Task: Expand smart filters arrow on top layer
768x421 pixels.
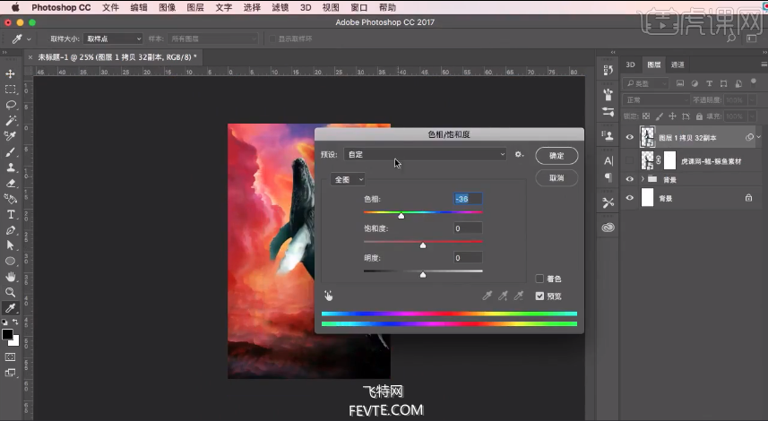Action: point(759,137)
